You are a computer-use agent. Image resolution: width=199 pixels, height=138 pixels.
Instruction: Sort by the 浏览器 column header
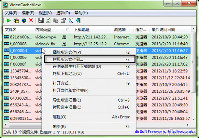[x=123, y=30]
